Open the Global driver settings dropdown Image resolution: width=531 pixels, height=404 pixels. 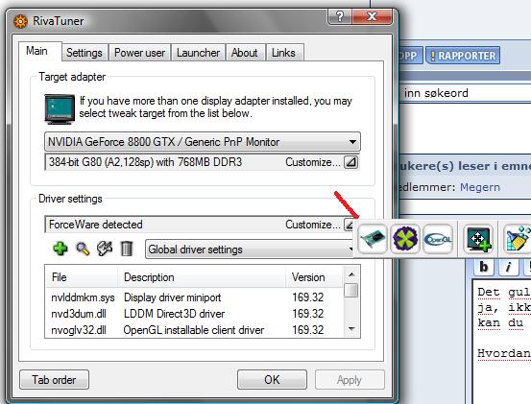coord(249,250)
